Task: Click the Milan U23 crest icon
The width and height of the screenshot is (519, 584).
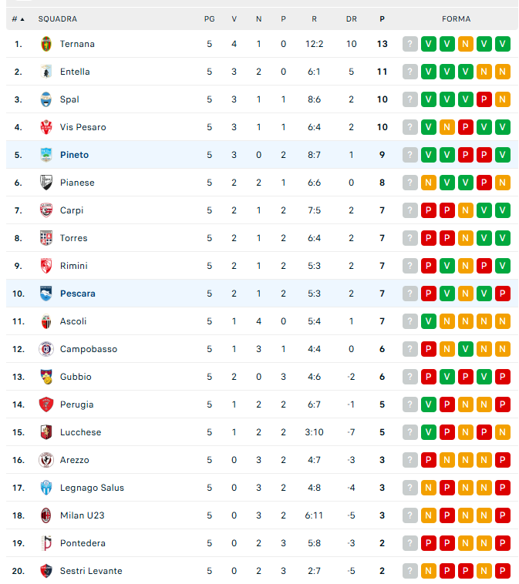Action: click(x=45, y=515)
